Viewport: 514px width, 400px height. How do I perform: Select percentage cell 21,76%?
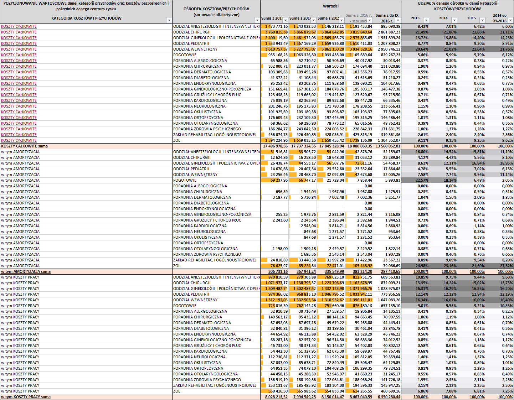click(x=500, y=49)
